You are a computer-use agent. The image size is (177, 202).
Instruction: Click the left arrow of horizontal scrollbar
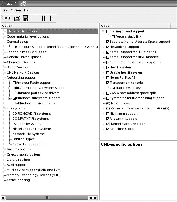pos(3,197)
